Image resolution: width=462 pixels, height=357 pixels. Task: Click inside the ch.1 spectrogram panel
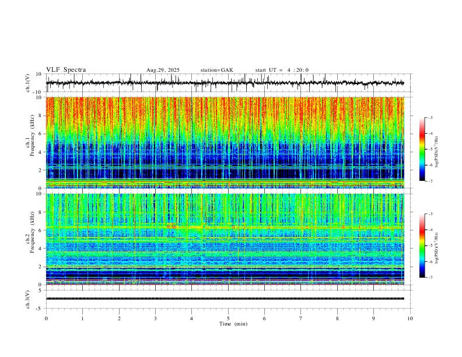click(x=225, y=142)
